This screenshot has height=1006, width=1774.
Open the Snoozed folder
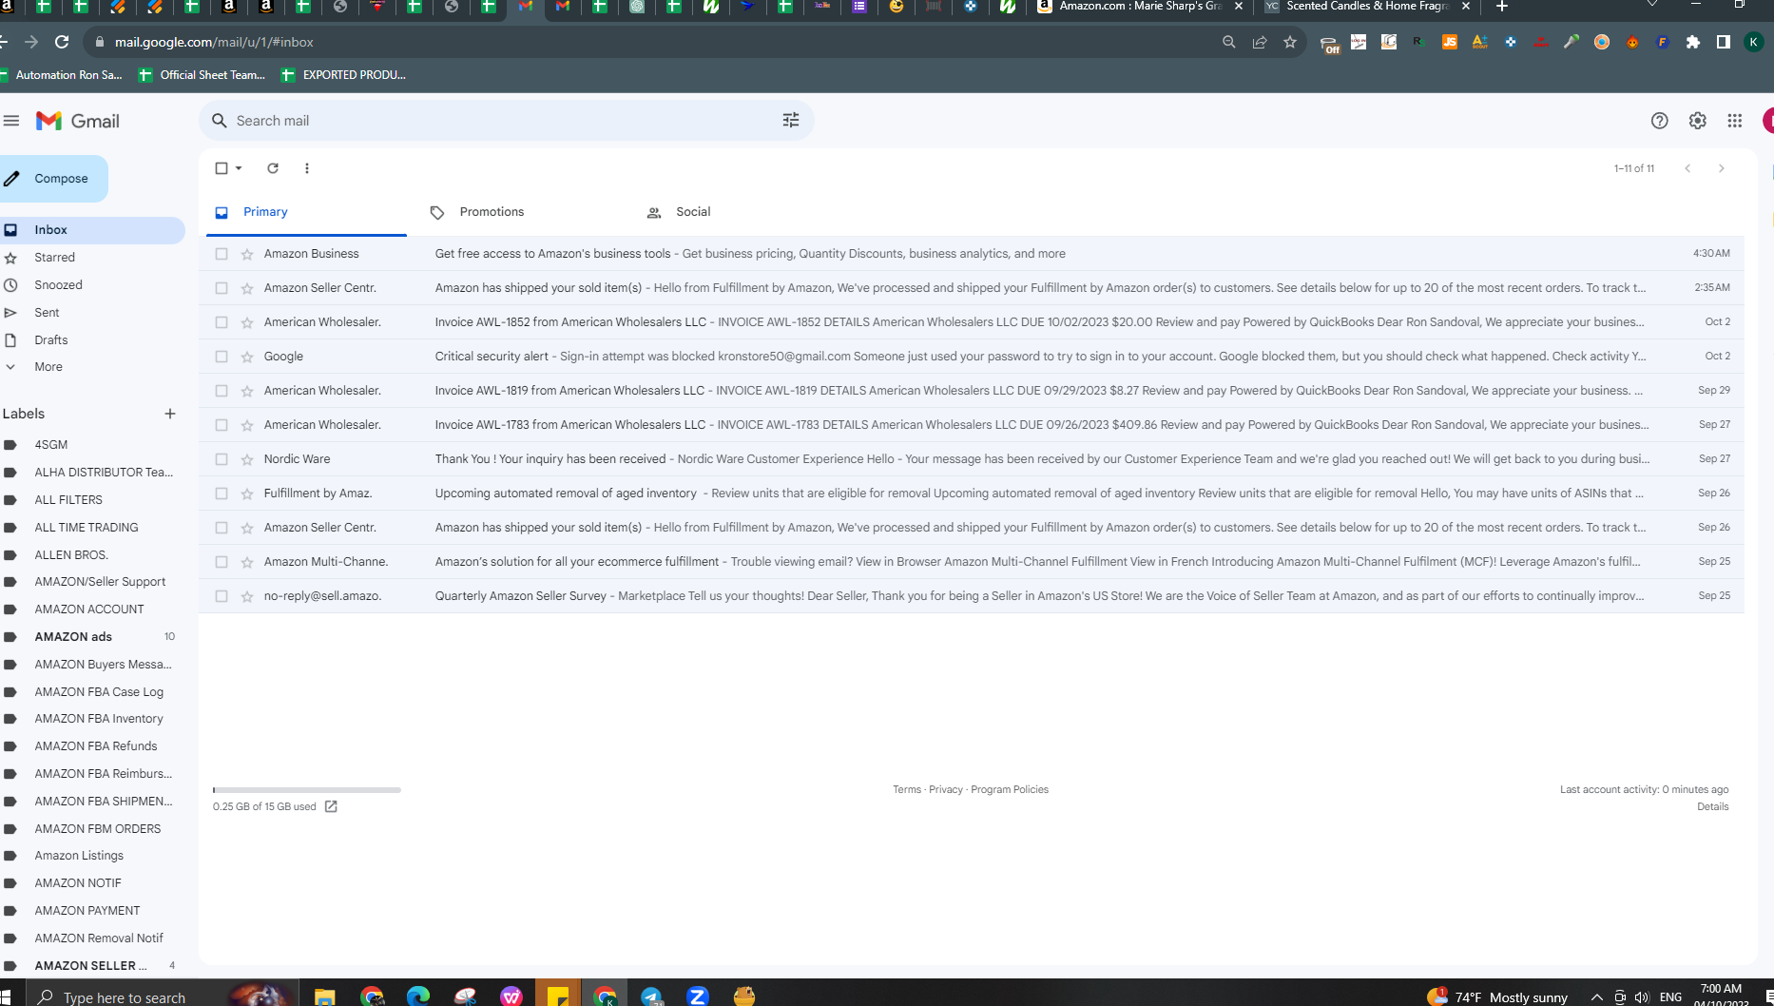pyautogui.click(x=58, y=285)
